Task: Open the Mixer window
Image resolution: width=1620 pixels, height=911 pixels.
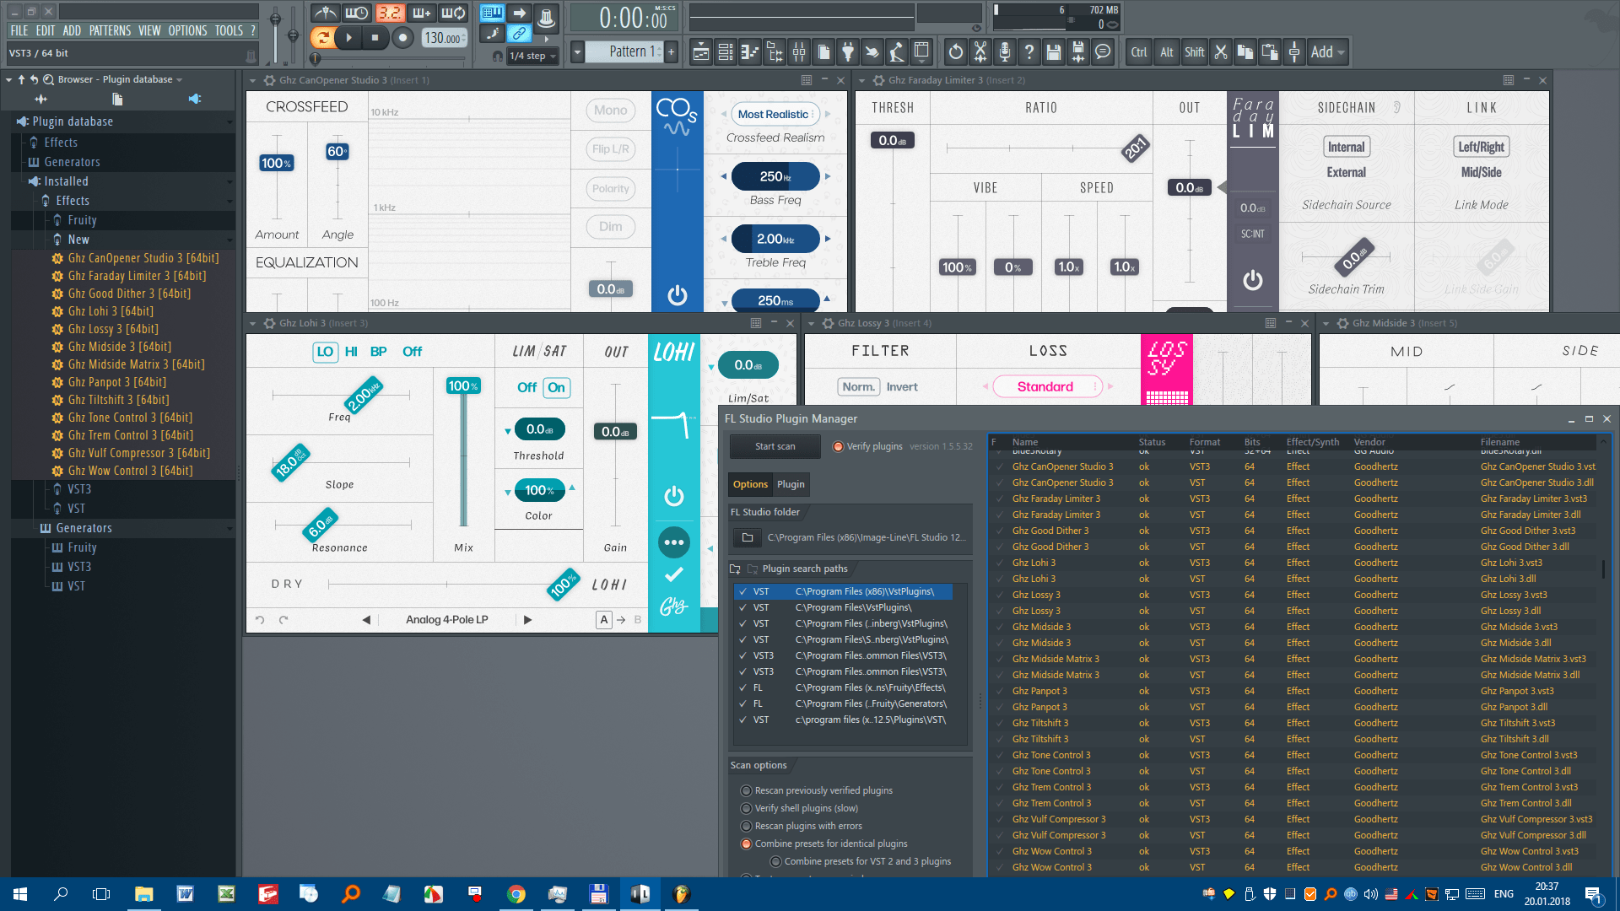Action: [x=799, y=52]
